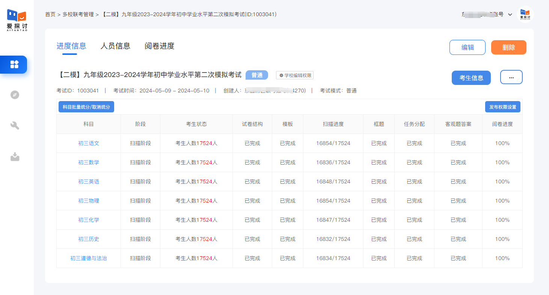
Task: Open the compass icon in sidebar
Action: coord(15,95)
